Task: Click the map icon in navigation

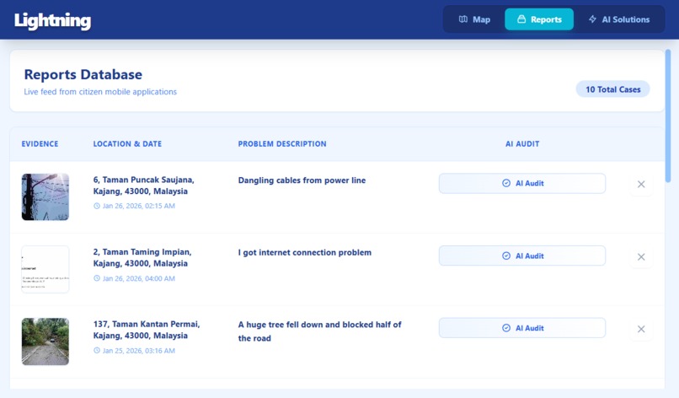Action: coord(463,19)
